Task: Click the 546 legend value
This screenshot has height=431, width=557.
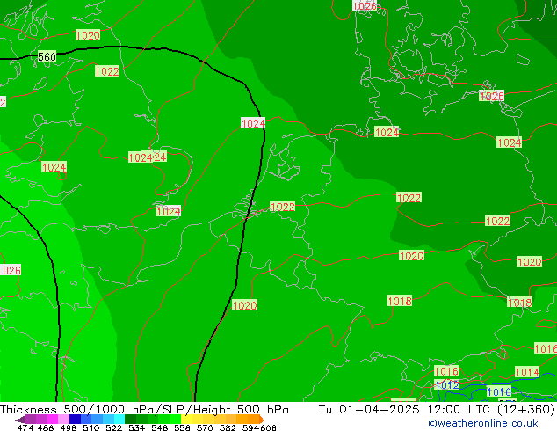Action: 159,427
